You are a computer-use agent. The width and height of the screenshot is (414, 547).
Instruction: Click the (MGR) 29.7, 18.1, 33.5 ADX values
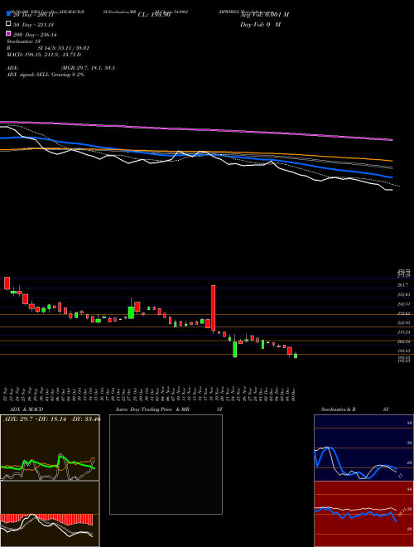(88, 68)
